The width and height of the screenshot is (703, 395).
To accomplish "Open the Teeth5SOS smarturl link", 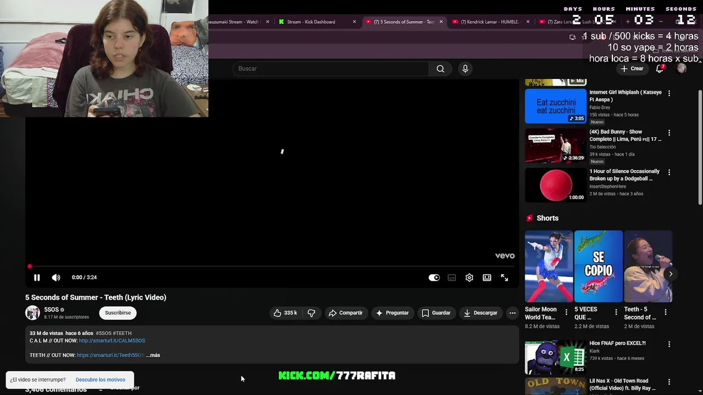I will coord(110,355).
